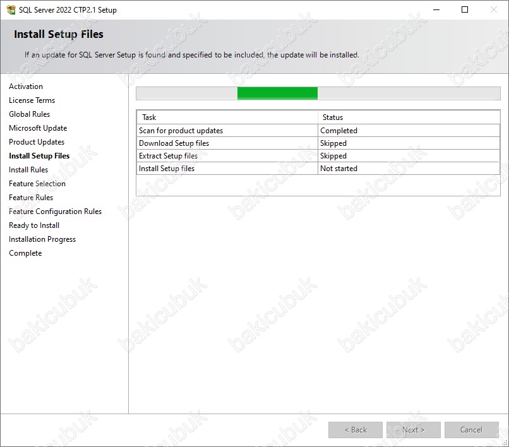The height and width of the screenshot is (447, 509).
Task: Click the SQL Server Setup title bar icon
Action: [11, 9]
